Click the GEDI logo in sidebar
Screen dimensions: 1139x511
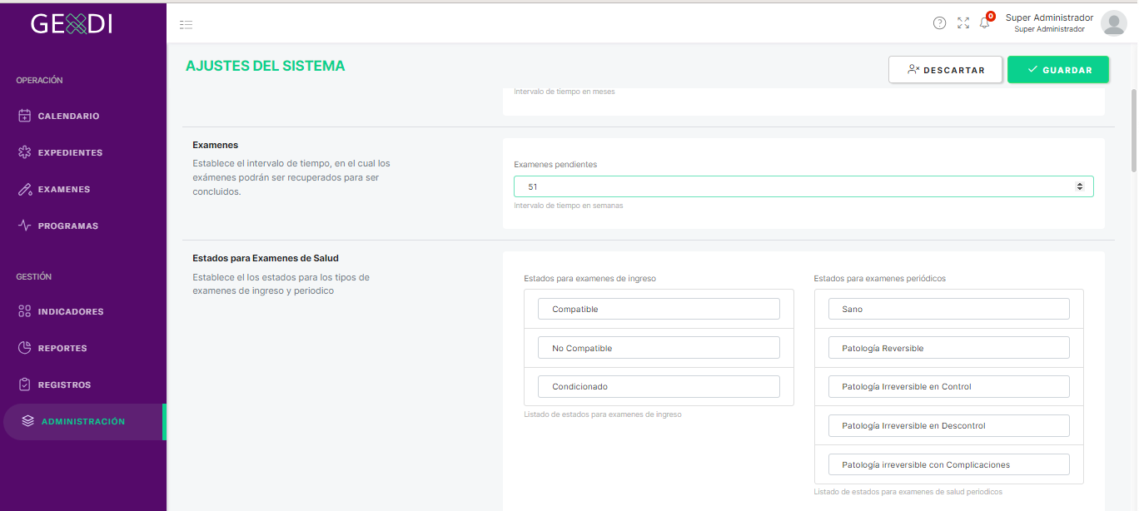click(72, 24)
